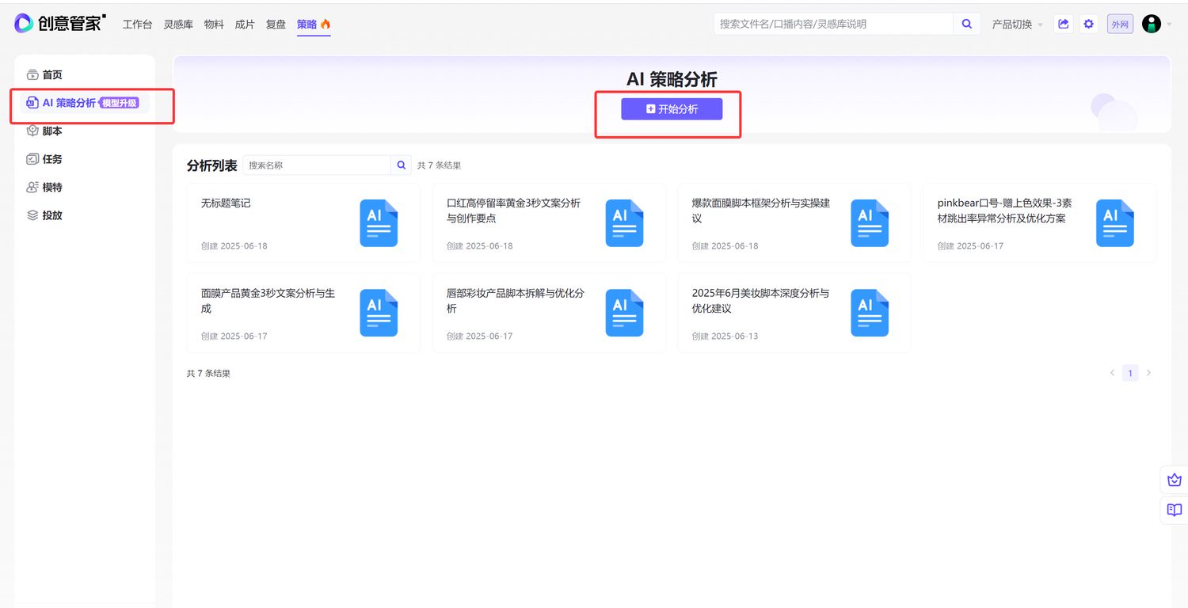Click the 开始分析 button
This screenshot has width=1188, height=608.
click(x=672, y=109)
